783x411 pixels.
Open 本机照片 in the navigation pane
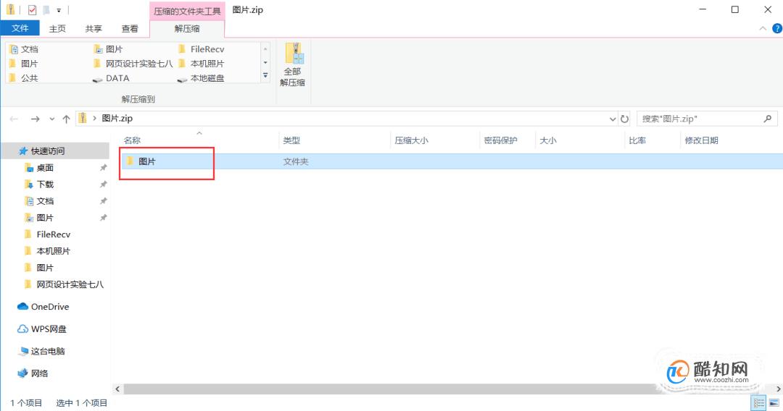(53, 251)
